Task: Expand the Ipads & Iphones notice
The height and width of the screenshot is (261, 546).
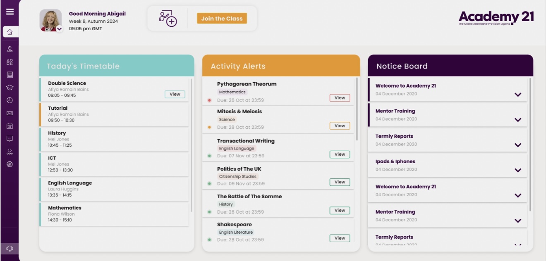Action: (x=517, y=170)
